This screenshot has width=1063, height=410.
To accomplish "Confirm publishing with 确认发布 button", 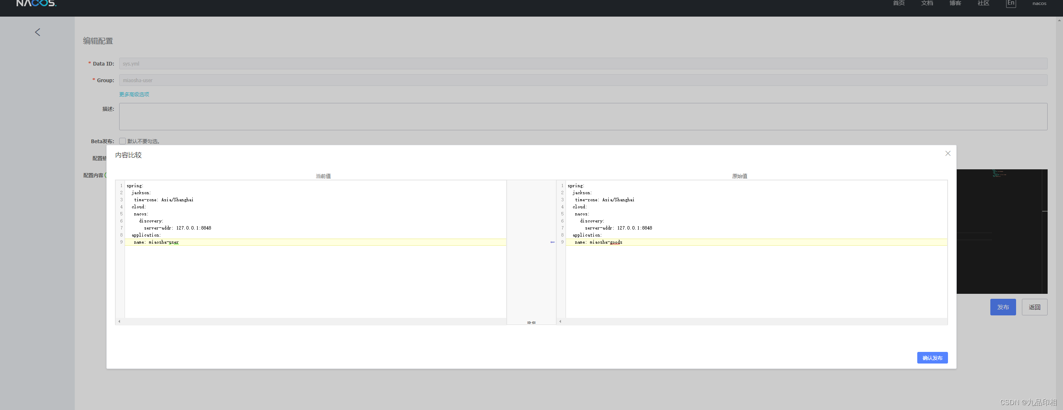I will point(932,357).
